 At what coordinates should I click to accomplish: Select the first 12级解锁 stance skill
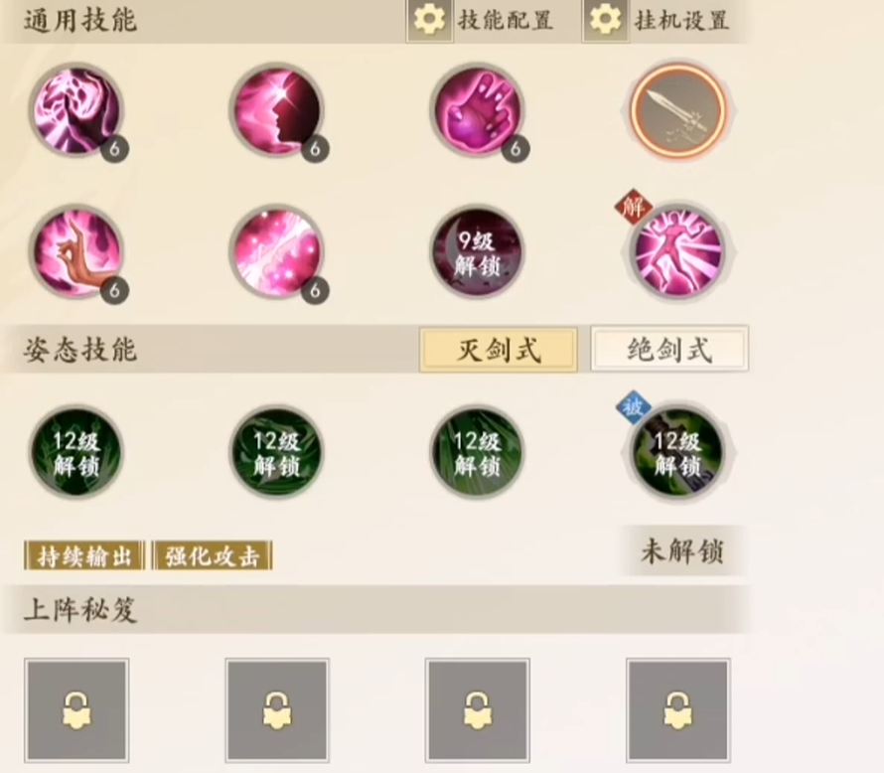76,452
